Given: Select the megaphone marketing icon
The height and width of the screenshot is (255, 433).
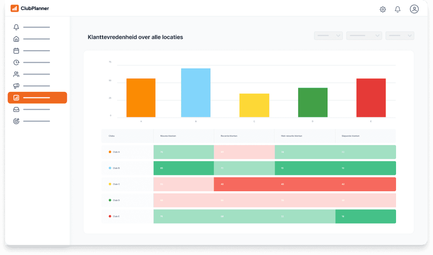Looking at the screenshot, I should (16, 86).
